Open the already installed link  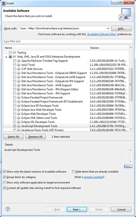pyautogui.click(x=94, y=177)
